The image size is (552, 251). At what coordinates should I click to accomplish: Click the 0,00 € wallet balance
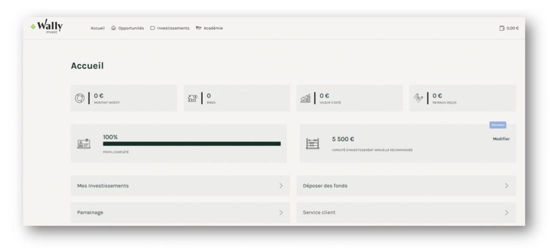point(513,28)
